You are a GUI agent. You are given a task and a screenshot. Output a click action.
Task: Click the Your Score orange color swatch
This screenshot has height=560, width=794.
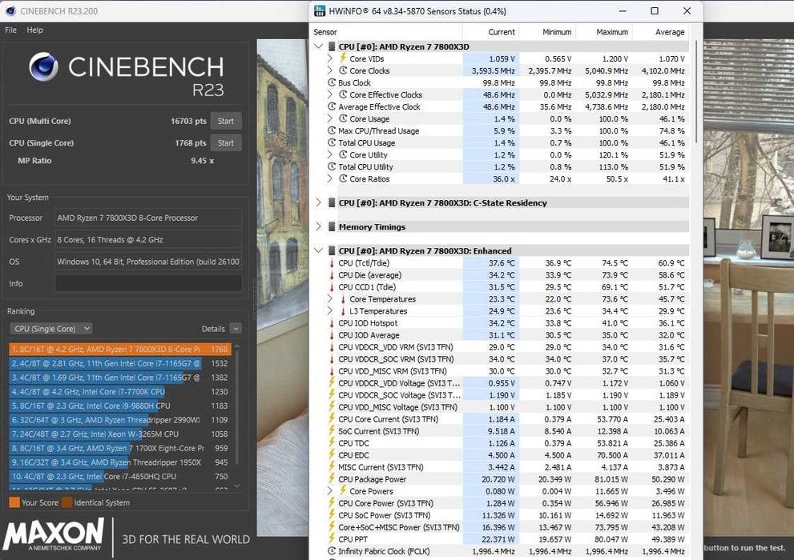click(x=14, y=502)
